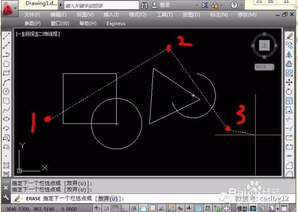This screenshot has height=212, width=298.
Task: Open the AutoCAD application menu button
Action: pyautogui.click(x=9, y=9)
